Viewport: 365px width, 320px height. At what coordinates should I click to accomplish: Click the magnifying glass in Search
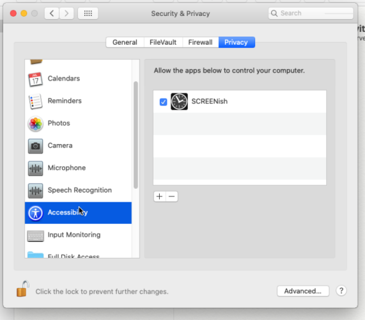[x=274, y=13]
